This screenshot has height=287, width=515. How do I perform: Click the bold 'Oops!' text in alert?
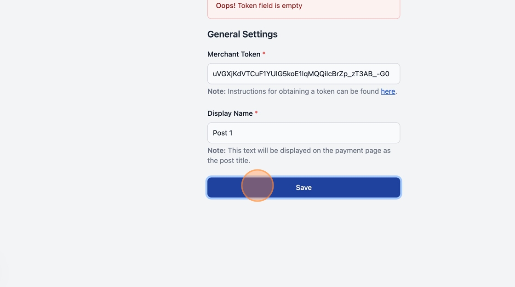(225, 6)
